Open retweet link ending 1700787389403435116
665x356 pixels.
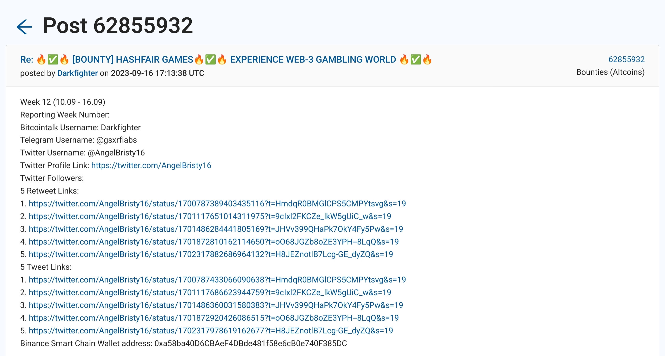pyautogui.click(x=217, y=204)
